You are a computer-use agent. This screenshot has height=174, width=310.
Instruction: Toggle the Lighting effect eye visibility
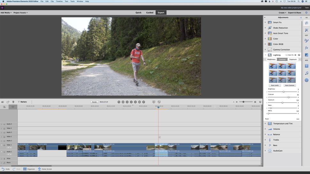pyautogui.click(x=295, y=55)
